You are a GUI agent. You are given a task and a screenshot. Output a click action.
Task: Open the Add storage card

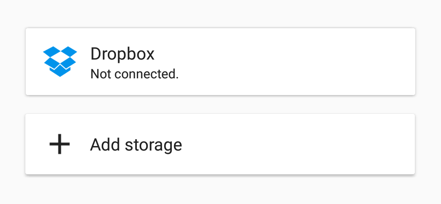click(x=220, y=144)
